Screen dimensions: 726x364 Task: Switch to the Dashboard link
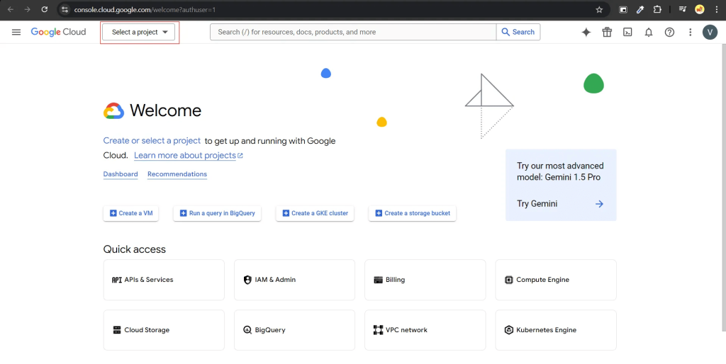coord(121,174)
